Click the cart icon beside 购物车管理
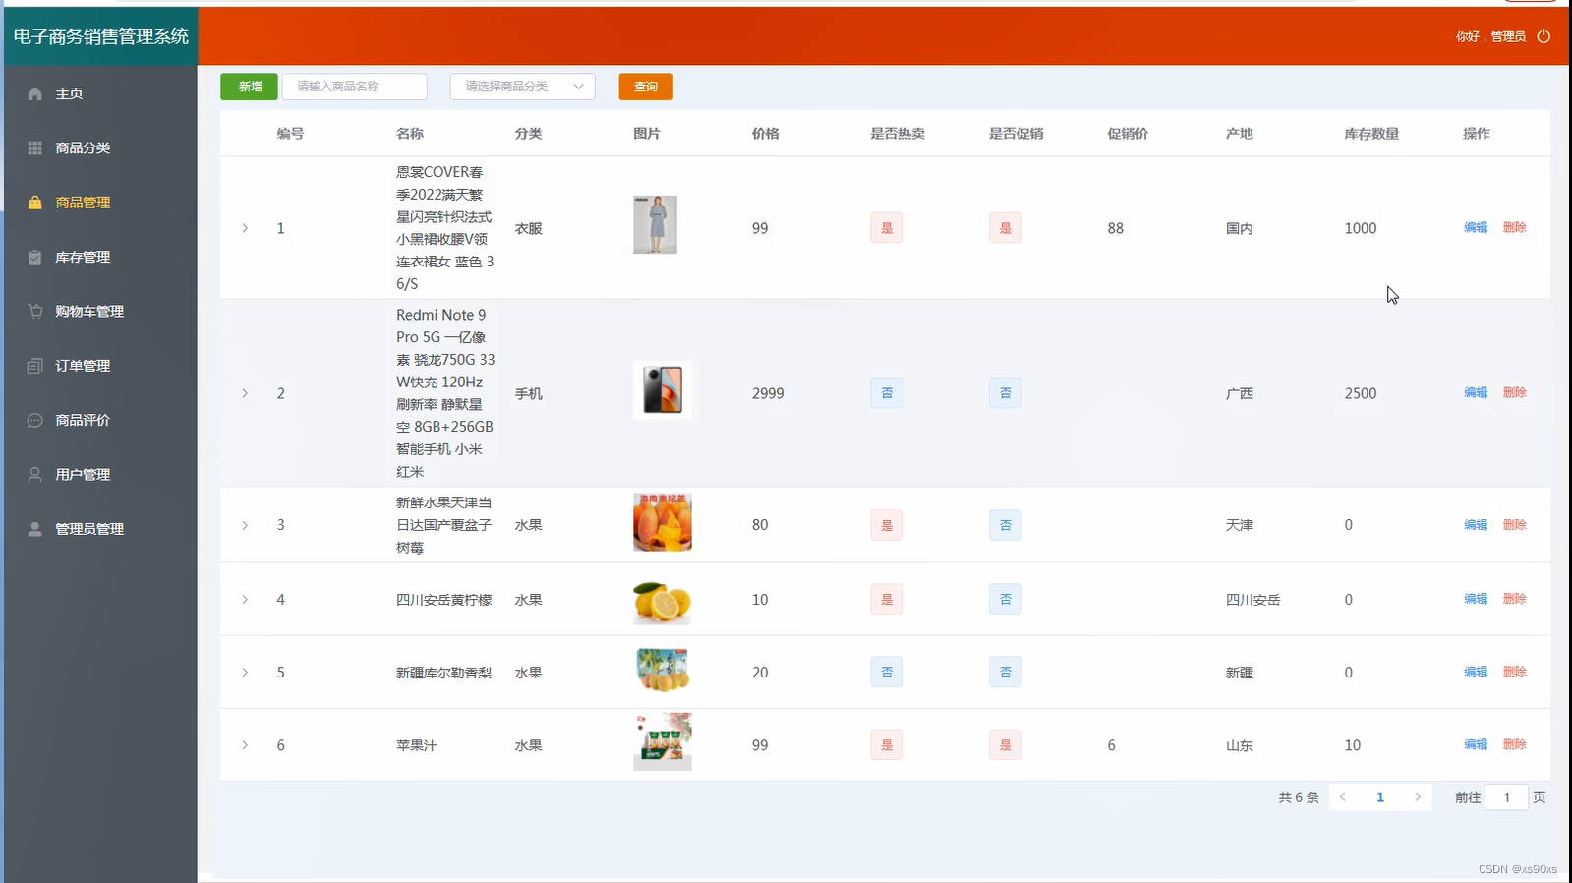This screenshot has height=883, width=1572. (x=35, y=311)
